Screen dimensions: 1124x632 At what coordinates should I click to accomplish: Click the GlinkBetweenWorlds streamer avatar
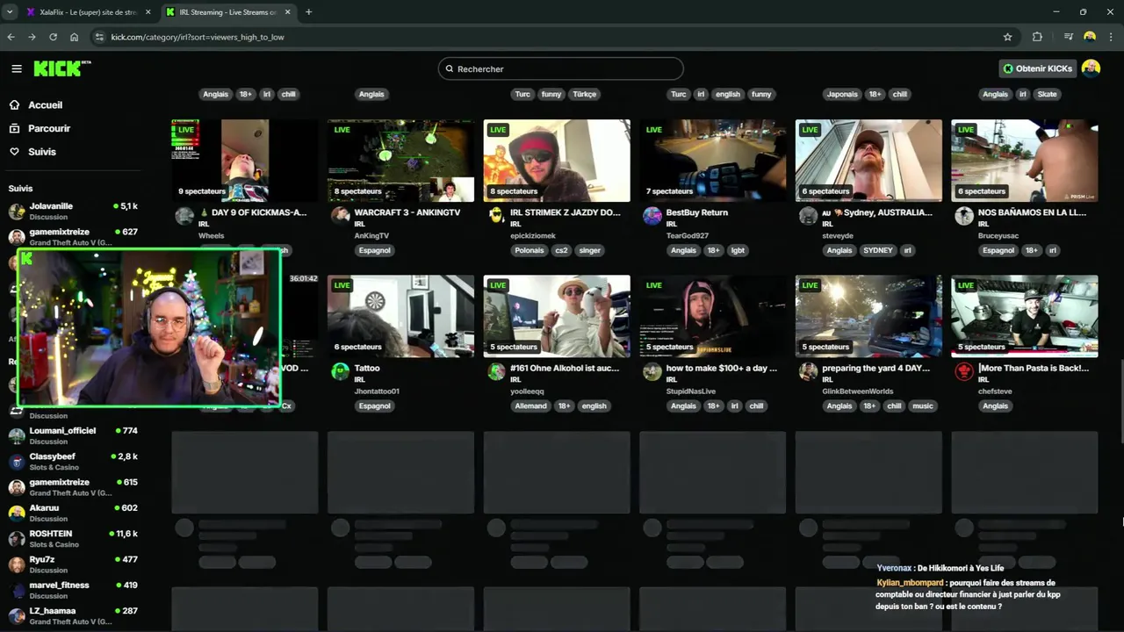tap(808, 371)
